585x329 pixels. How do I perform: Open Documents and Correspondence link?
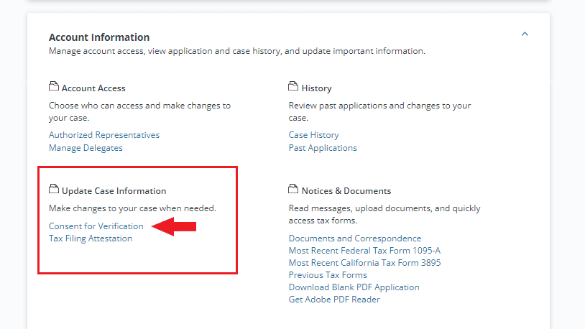355,238
